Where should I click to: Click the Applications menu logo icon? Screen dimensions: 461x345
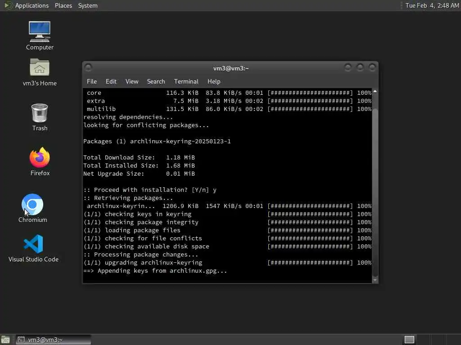[8, 5]
